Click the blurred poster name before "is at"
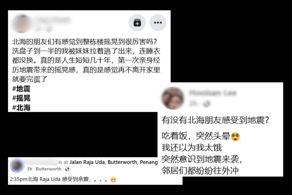The width and height of the screenshot is (292, 195). point(40,162)
